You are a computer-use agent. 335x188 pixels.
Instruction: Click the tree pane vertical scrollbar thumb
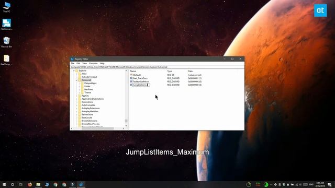click(126, 121)
